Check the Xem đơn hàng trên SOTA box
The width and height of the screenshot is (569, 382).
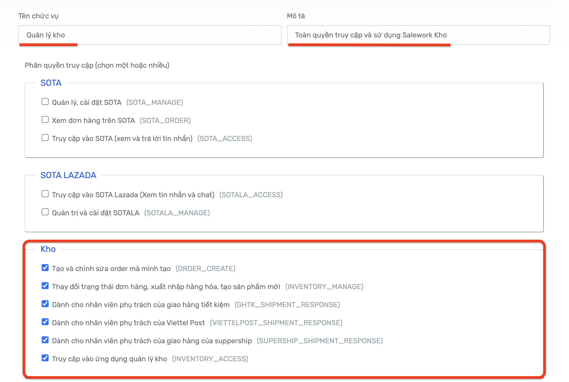[45, 120]
